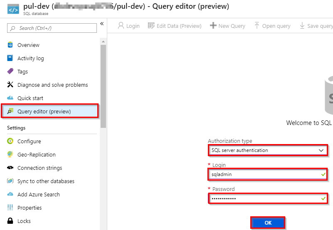333x230 pixels.
Task: Click the Locks padlock icon
Action: (10, 221)
